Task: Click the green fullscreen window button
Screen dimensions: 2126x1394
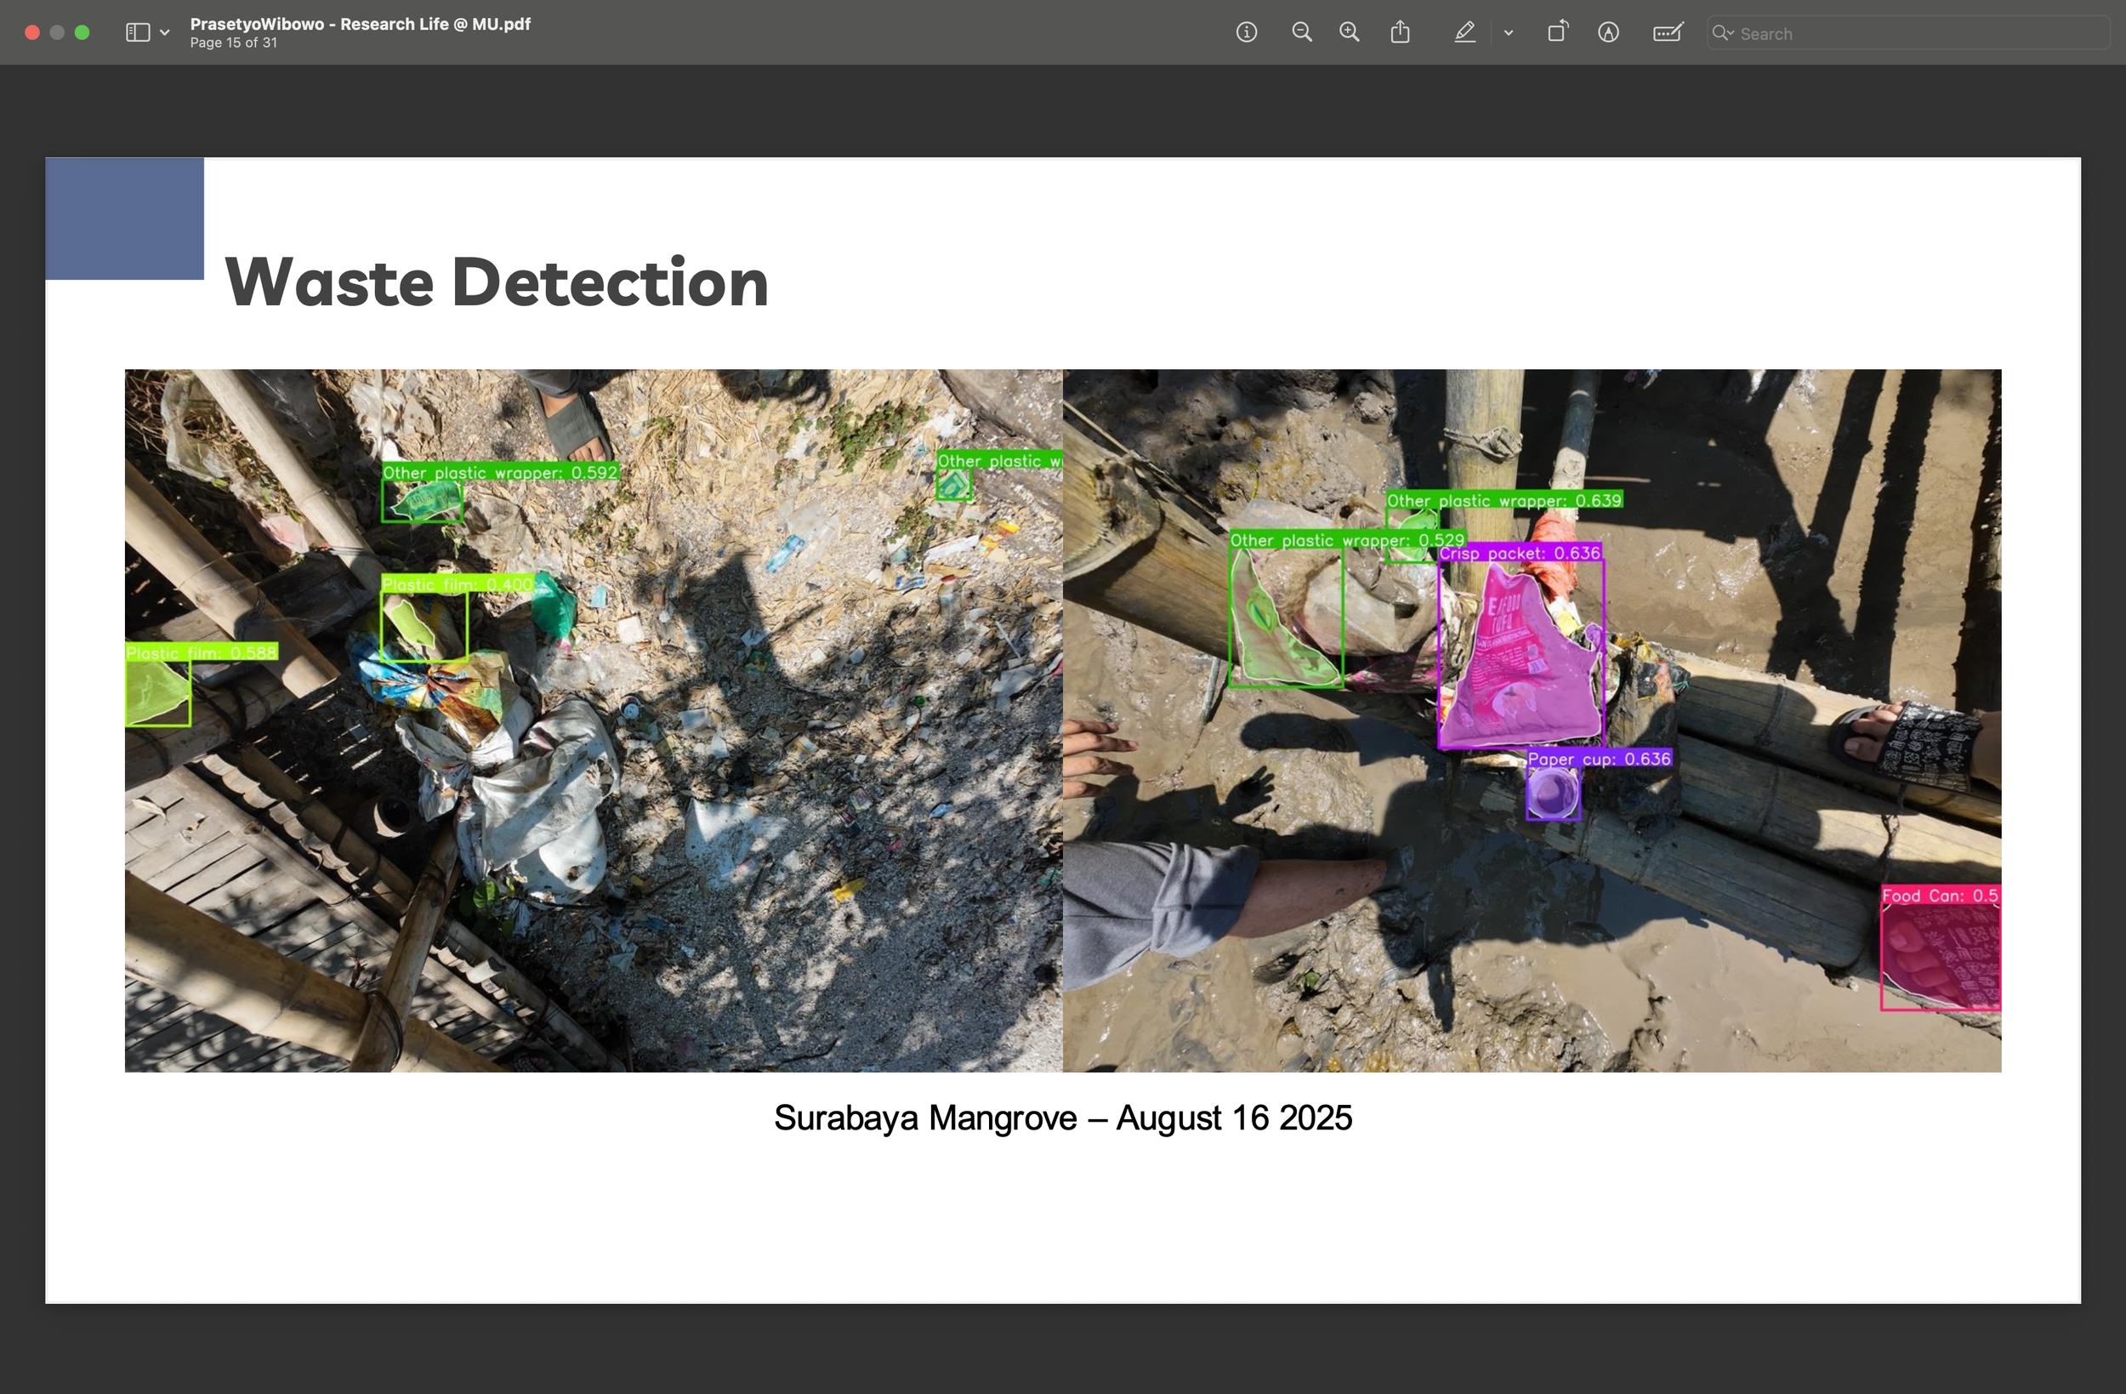Action: (x=82, y=33)
